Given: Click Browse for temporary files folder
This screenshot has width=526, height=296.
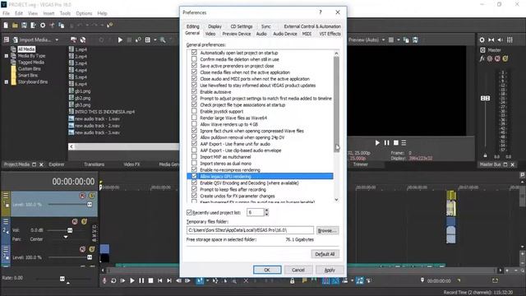Looking at the screenshot, I should pos(327,230).
